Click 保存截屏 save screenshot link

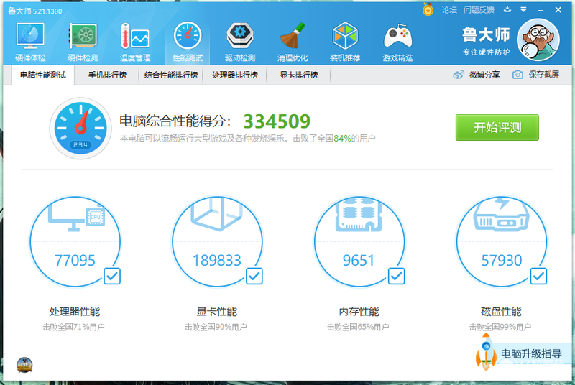coord(544,75)
